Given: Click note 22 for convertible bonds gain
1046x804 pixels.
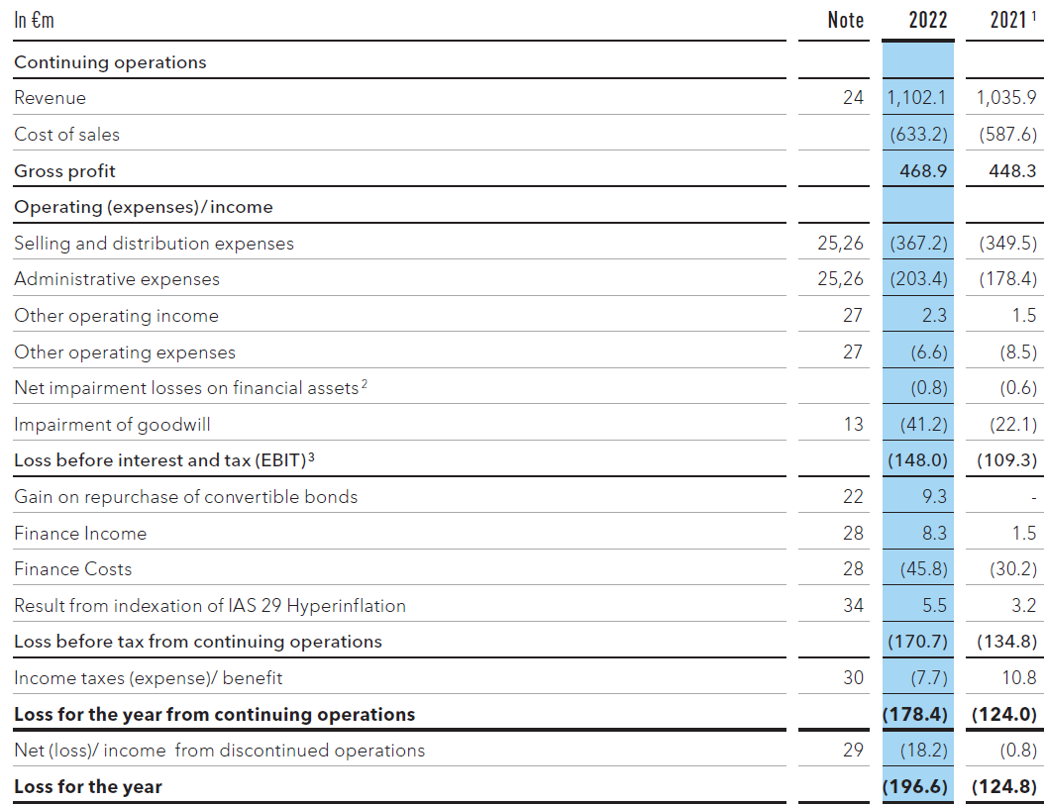Looking at the screenshot, I should [853, 497].
